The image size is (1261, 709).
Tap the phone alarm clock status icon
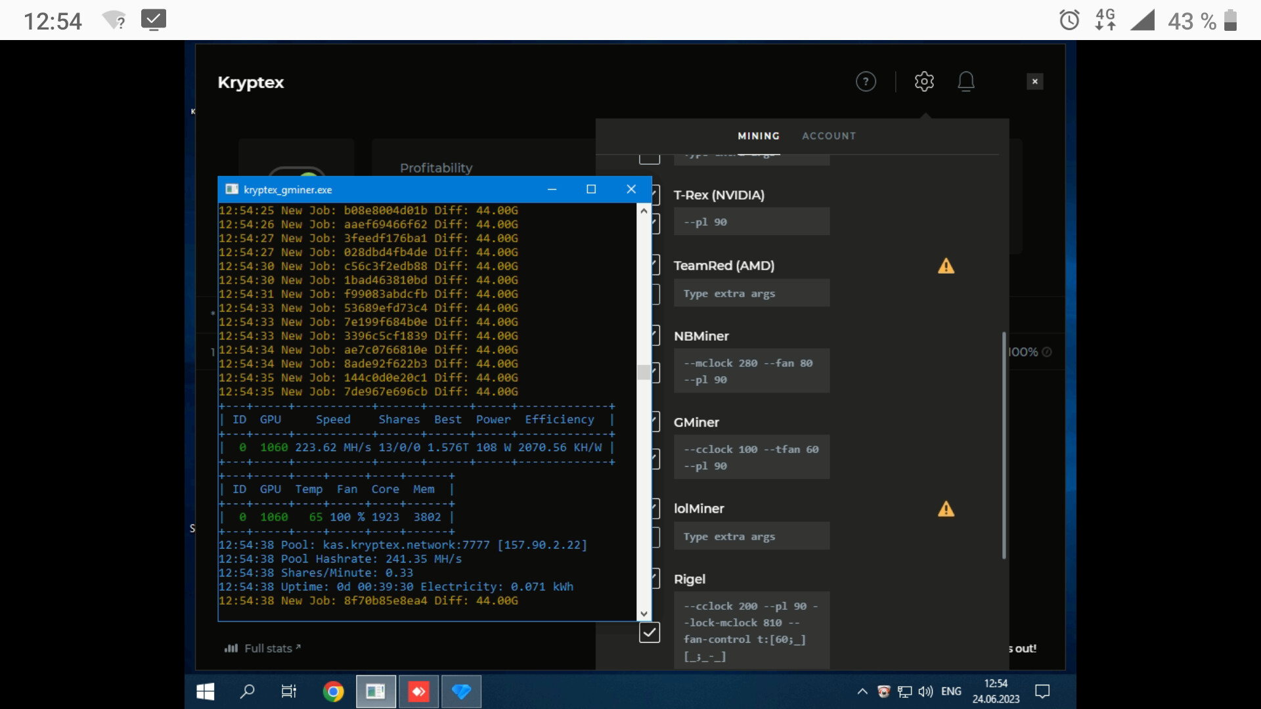click(1069, 20)
